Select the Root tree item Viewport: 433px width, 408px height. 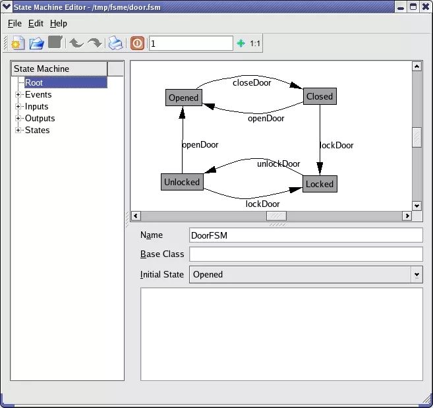tap(34, 83)
